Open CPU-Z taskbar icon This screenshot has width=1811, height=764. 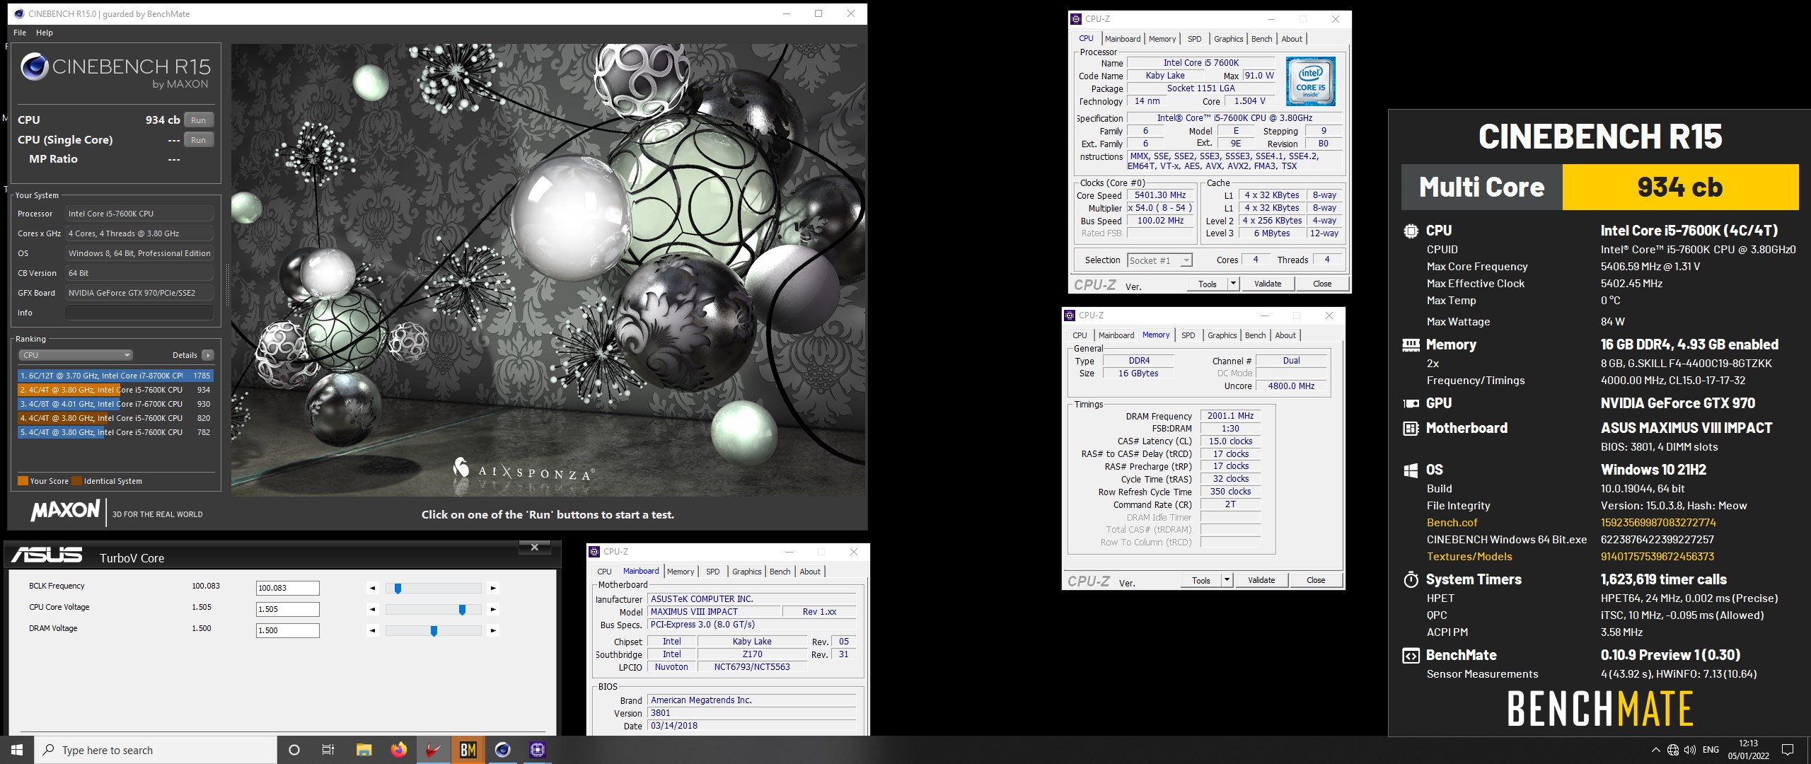click(x=537, y=750)
